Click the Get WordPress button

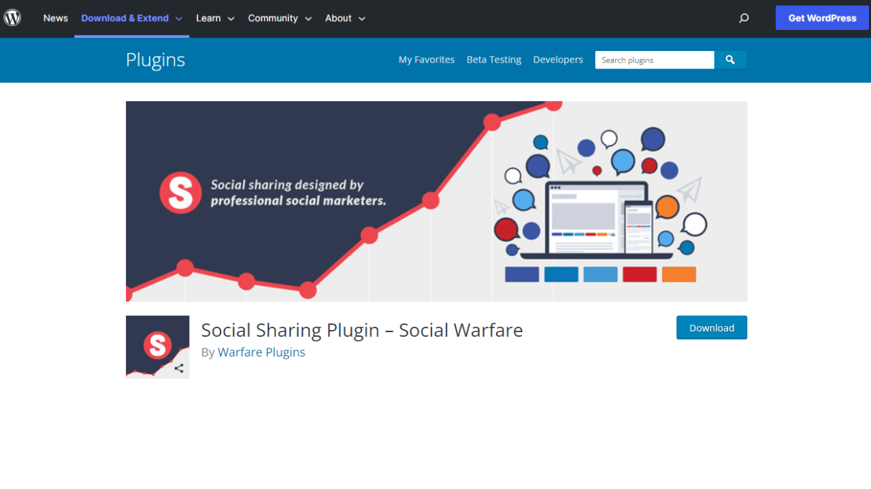pos(822,18)
